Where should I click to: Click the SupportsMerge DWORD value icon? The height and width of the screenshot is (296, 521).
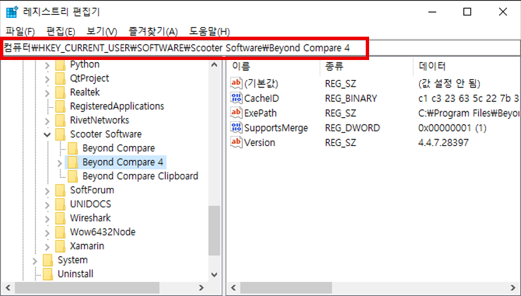236,127
